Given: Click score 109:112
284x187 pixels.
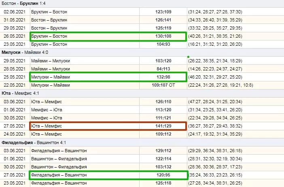Looking at the screenshot, I should click(x=163, y=134).
